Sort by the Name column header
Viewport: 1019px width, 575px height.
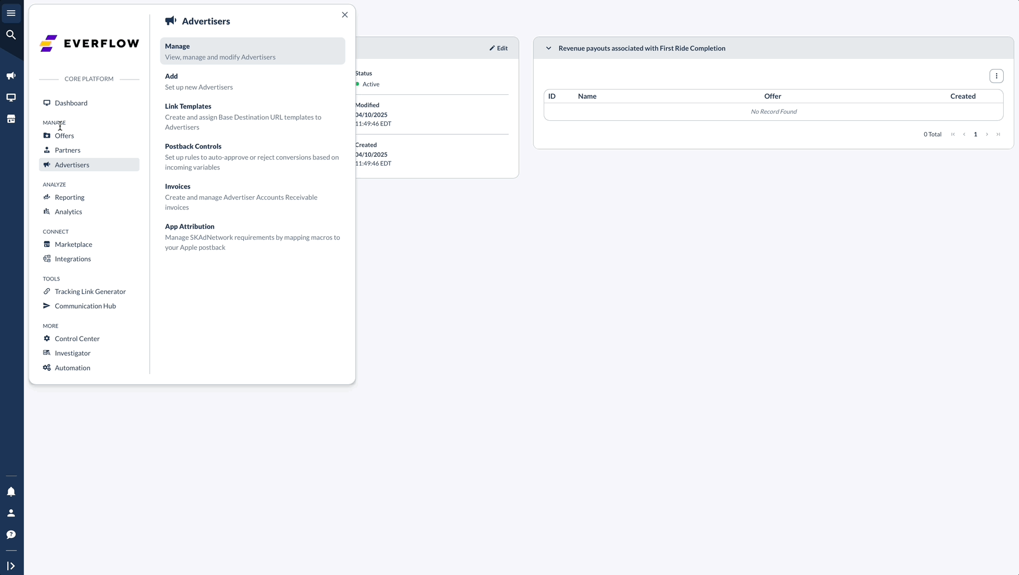(x=587, y=97)
